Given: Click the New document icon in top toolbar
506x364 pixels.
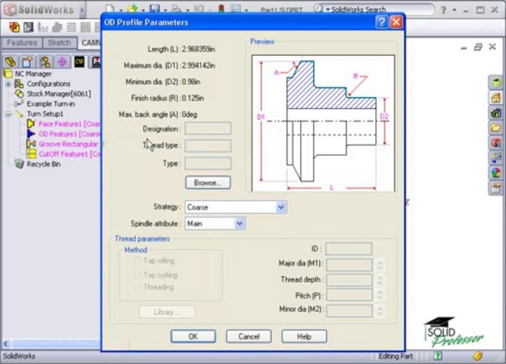Looking at the screenshot, I should tap(110, 9).
